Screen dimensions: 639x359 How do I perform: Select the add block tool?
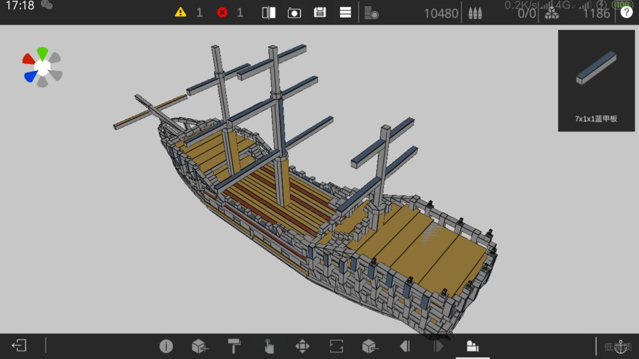click(200, 347)
